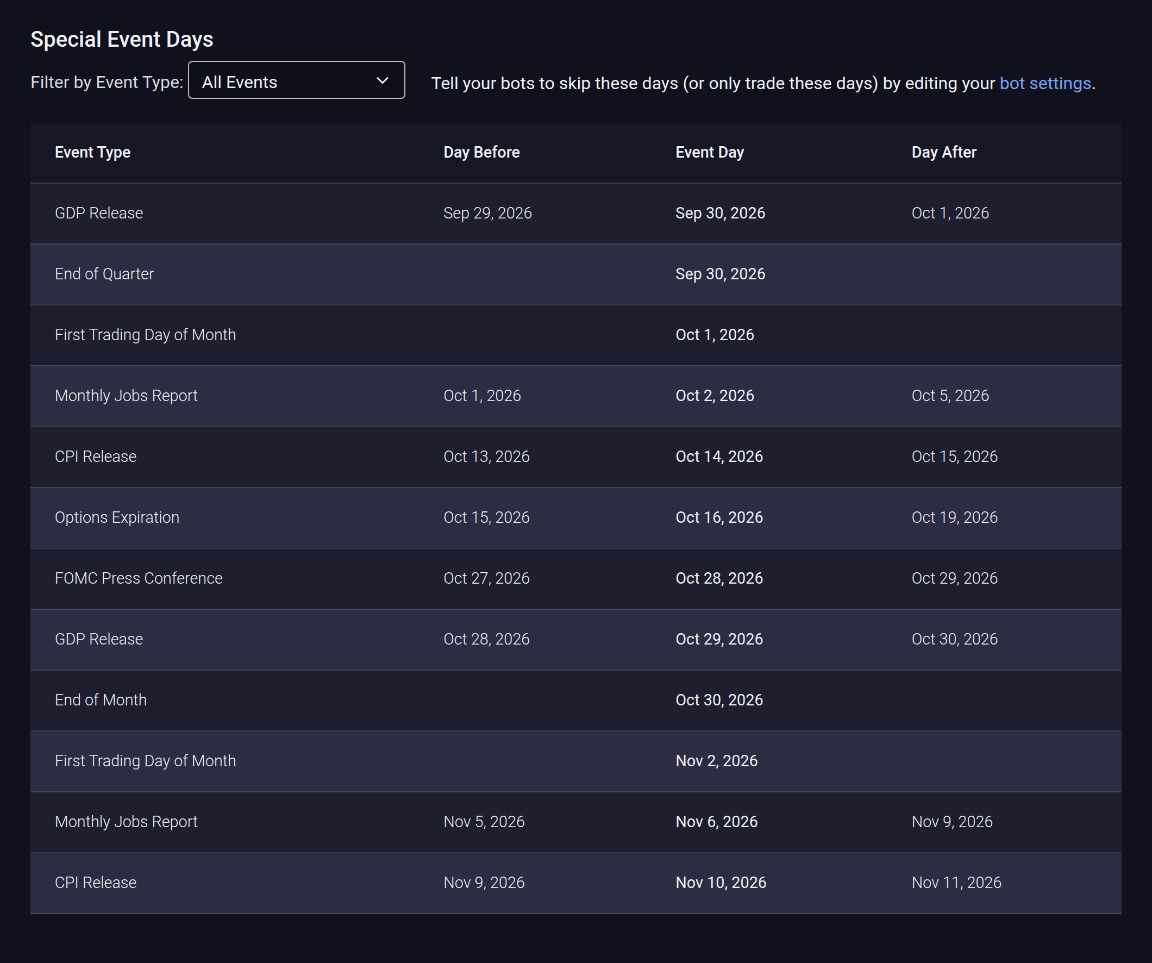Viewport: 1152px width, 963px height.
Task: Click the Day After column header
Action: pos(944,152)
